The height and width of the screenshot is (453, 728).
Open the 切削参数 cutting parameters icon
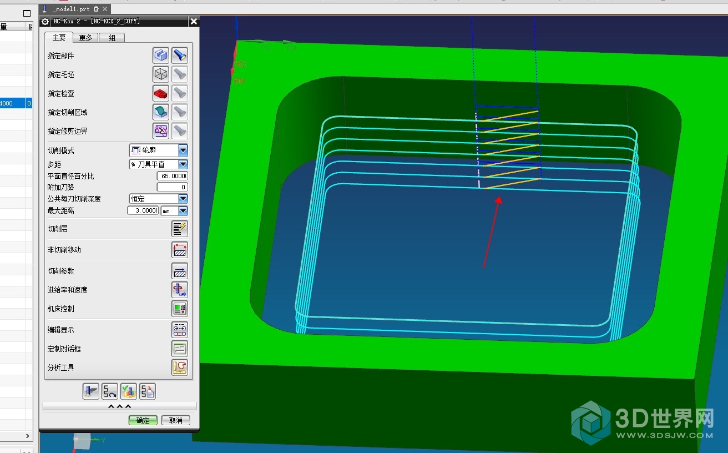179,271
